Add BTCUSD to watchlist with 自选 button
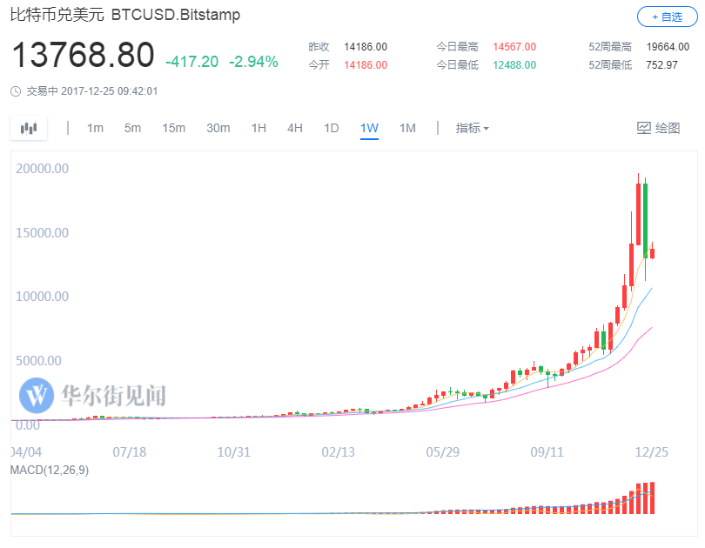 [x=668, y=17]
